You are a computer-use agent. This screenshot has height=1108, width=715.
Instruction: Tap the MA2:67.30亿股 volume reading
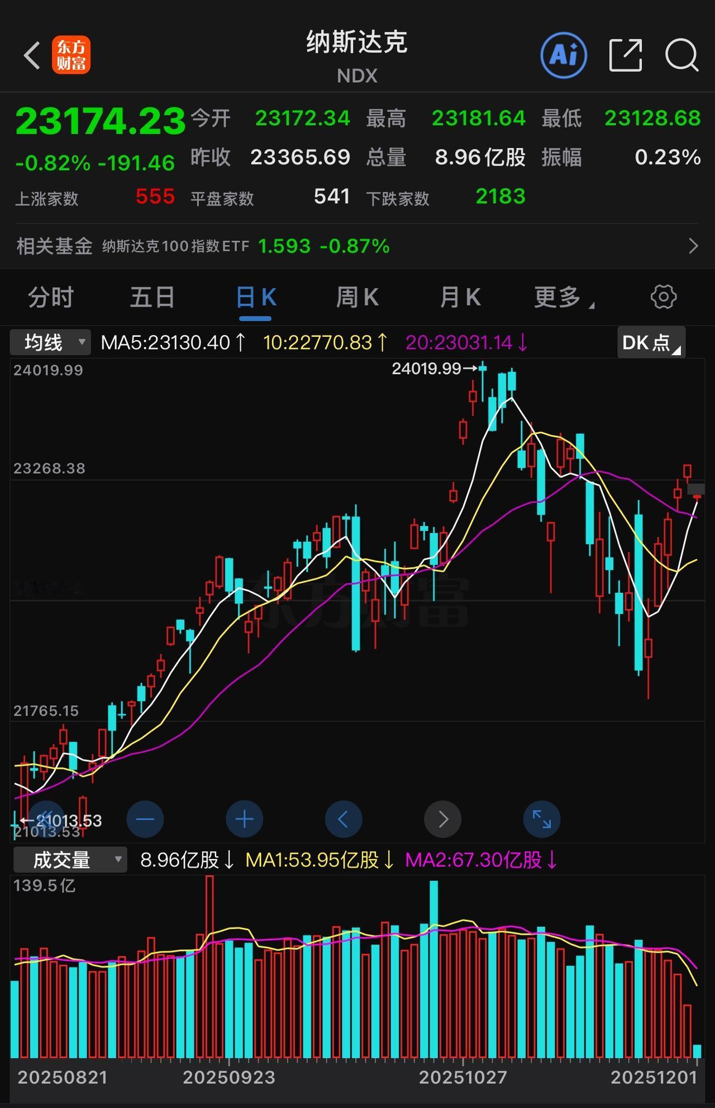coord(482,860)
